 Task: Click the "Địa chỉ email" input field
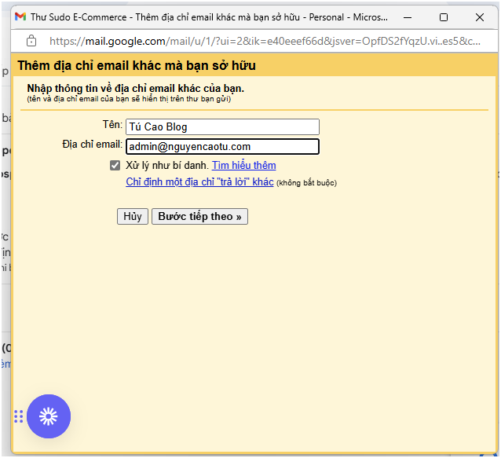[222, 146]
